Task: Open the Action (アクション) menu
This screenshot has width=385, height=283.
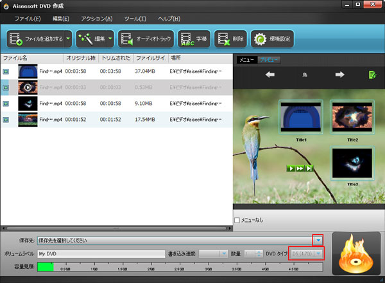Action: 97,19
